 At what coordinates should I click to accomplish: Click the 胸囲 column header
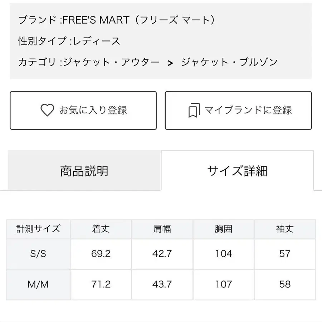[x=224, y=229]
